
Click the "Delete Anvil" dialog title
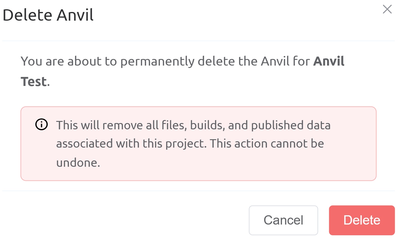tap(48, 15)
